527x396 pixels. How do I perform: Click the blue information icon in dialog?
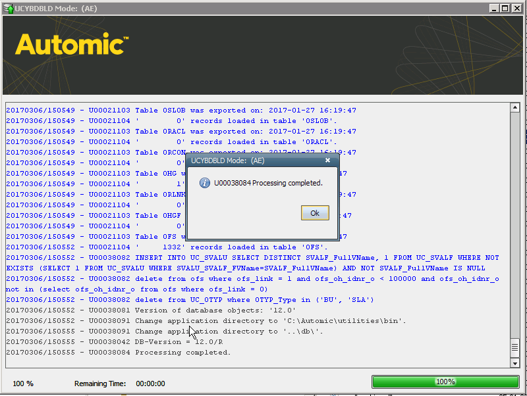click(205, 183)
